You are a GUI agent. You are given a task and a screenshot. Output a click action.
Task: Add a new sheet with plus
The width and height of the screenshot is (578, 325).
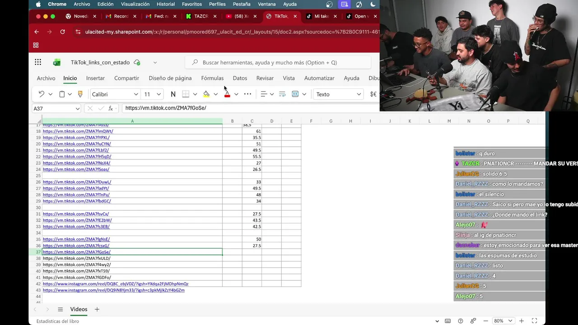click(x=97, y=309)
